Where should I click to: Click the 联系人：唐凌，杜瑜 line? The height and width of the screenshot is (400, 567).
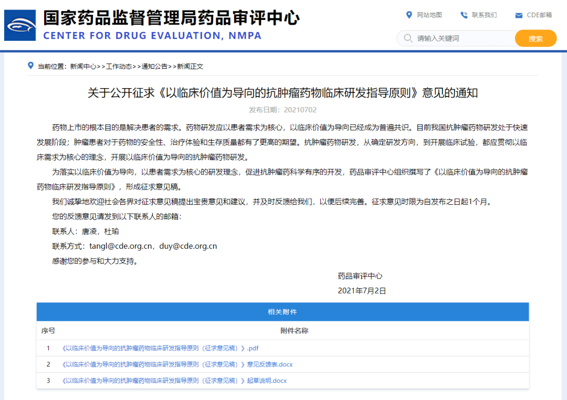tap(86, 231)
